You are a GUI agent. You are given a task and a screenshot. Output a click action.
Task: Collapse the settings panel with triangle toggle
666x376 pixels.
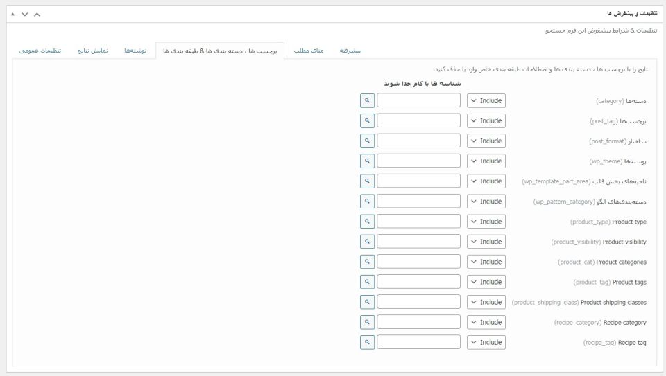pos(13,14)
